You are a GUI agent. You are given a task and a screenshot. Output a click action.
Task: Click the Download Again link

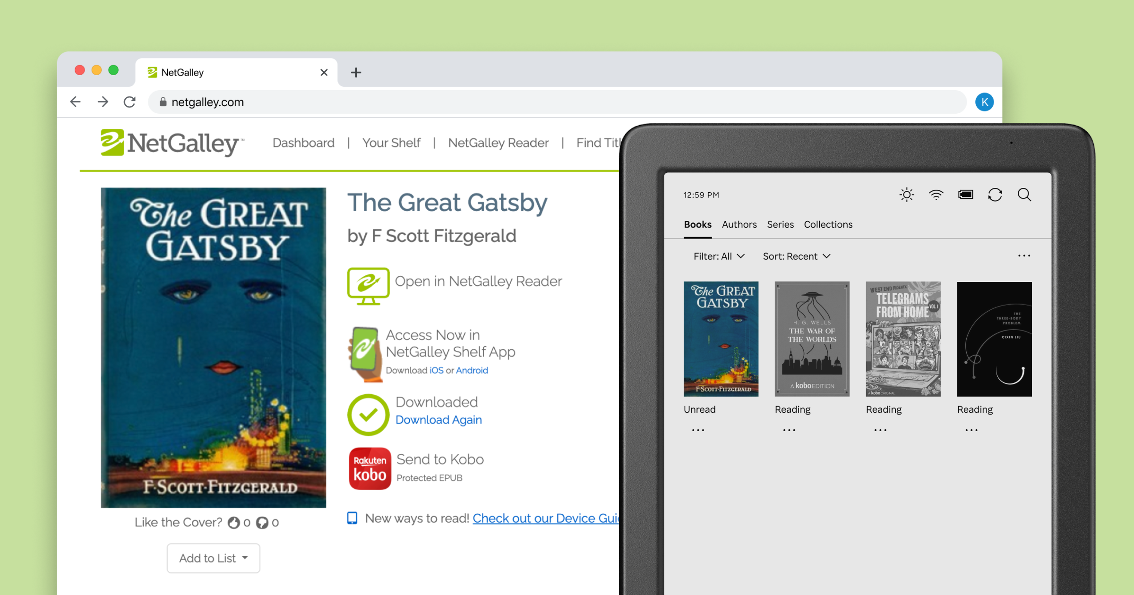438,420
